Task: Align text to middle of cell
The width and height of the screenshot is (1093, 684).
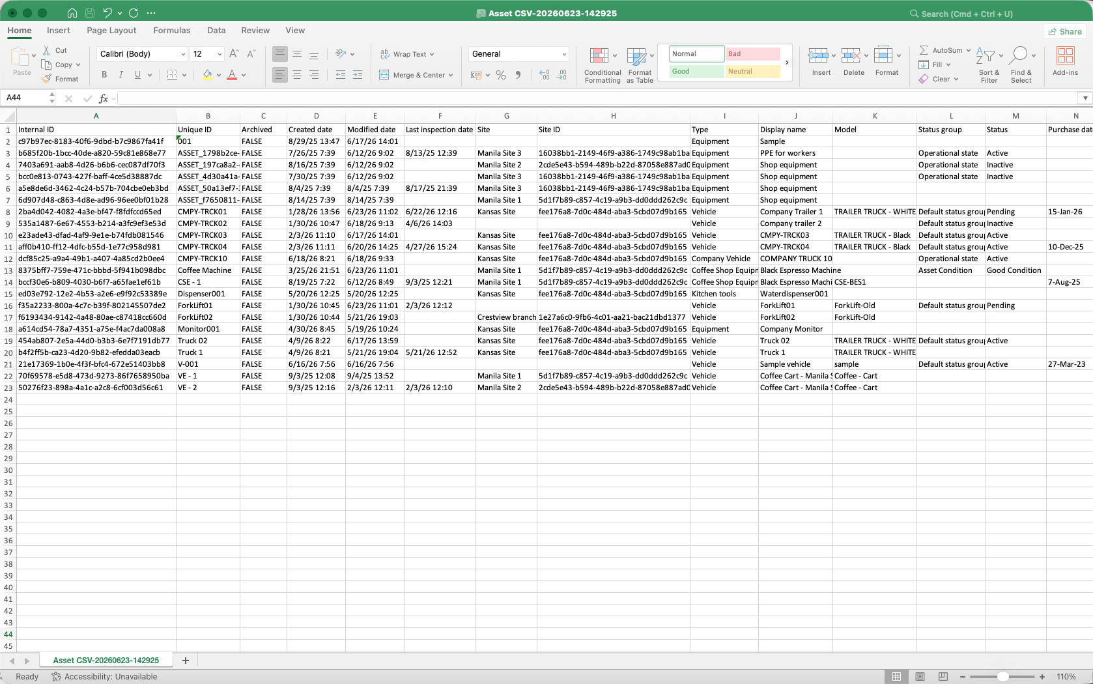Action: 297,54
